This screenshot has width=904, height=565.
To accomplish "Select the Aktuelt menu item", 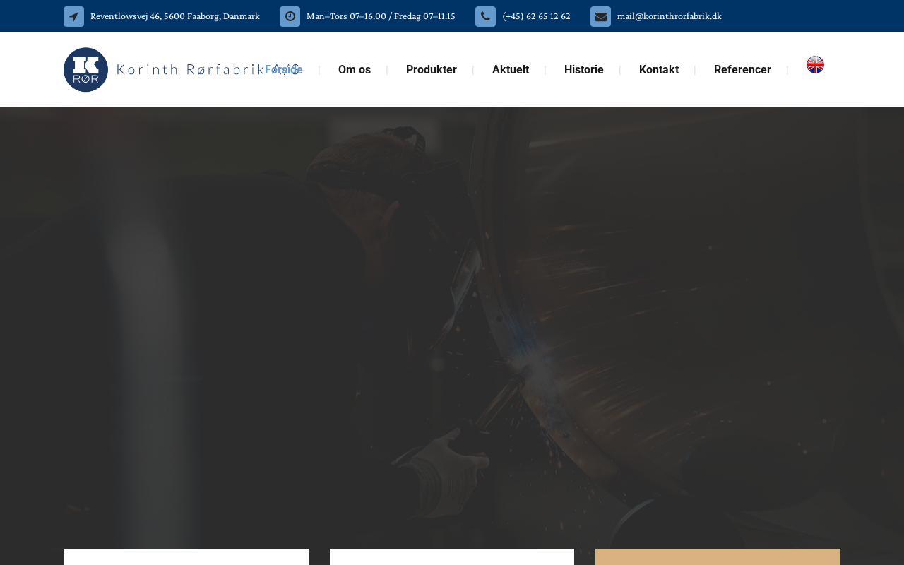I will point(511,69).
